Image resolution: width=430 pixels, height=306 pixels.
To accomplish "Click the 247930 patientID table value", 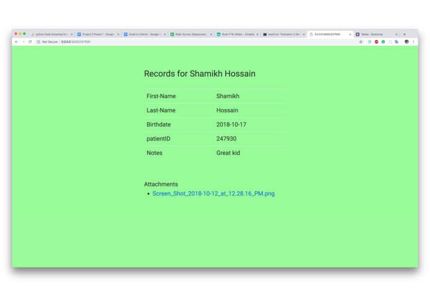I will click(226, 139).
